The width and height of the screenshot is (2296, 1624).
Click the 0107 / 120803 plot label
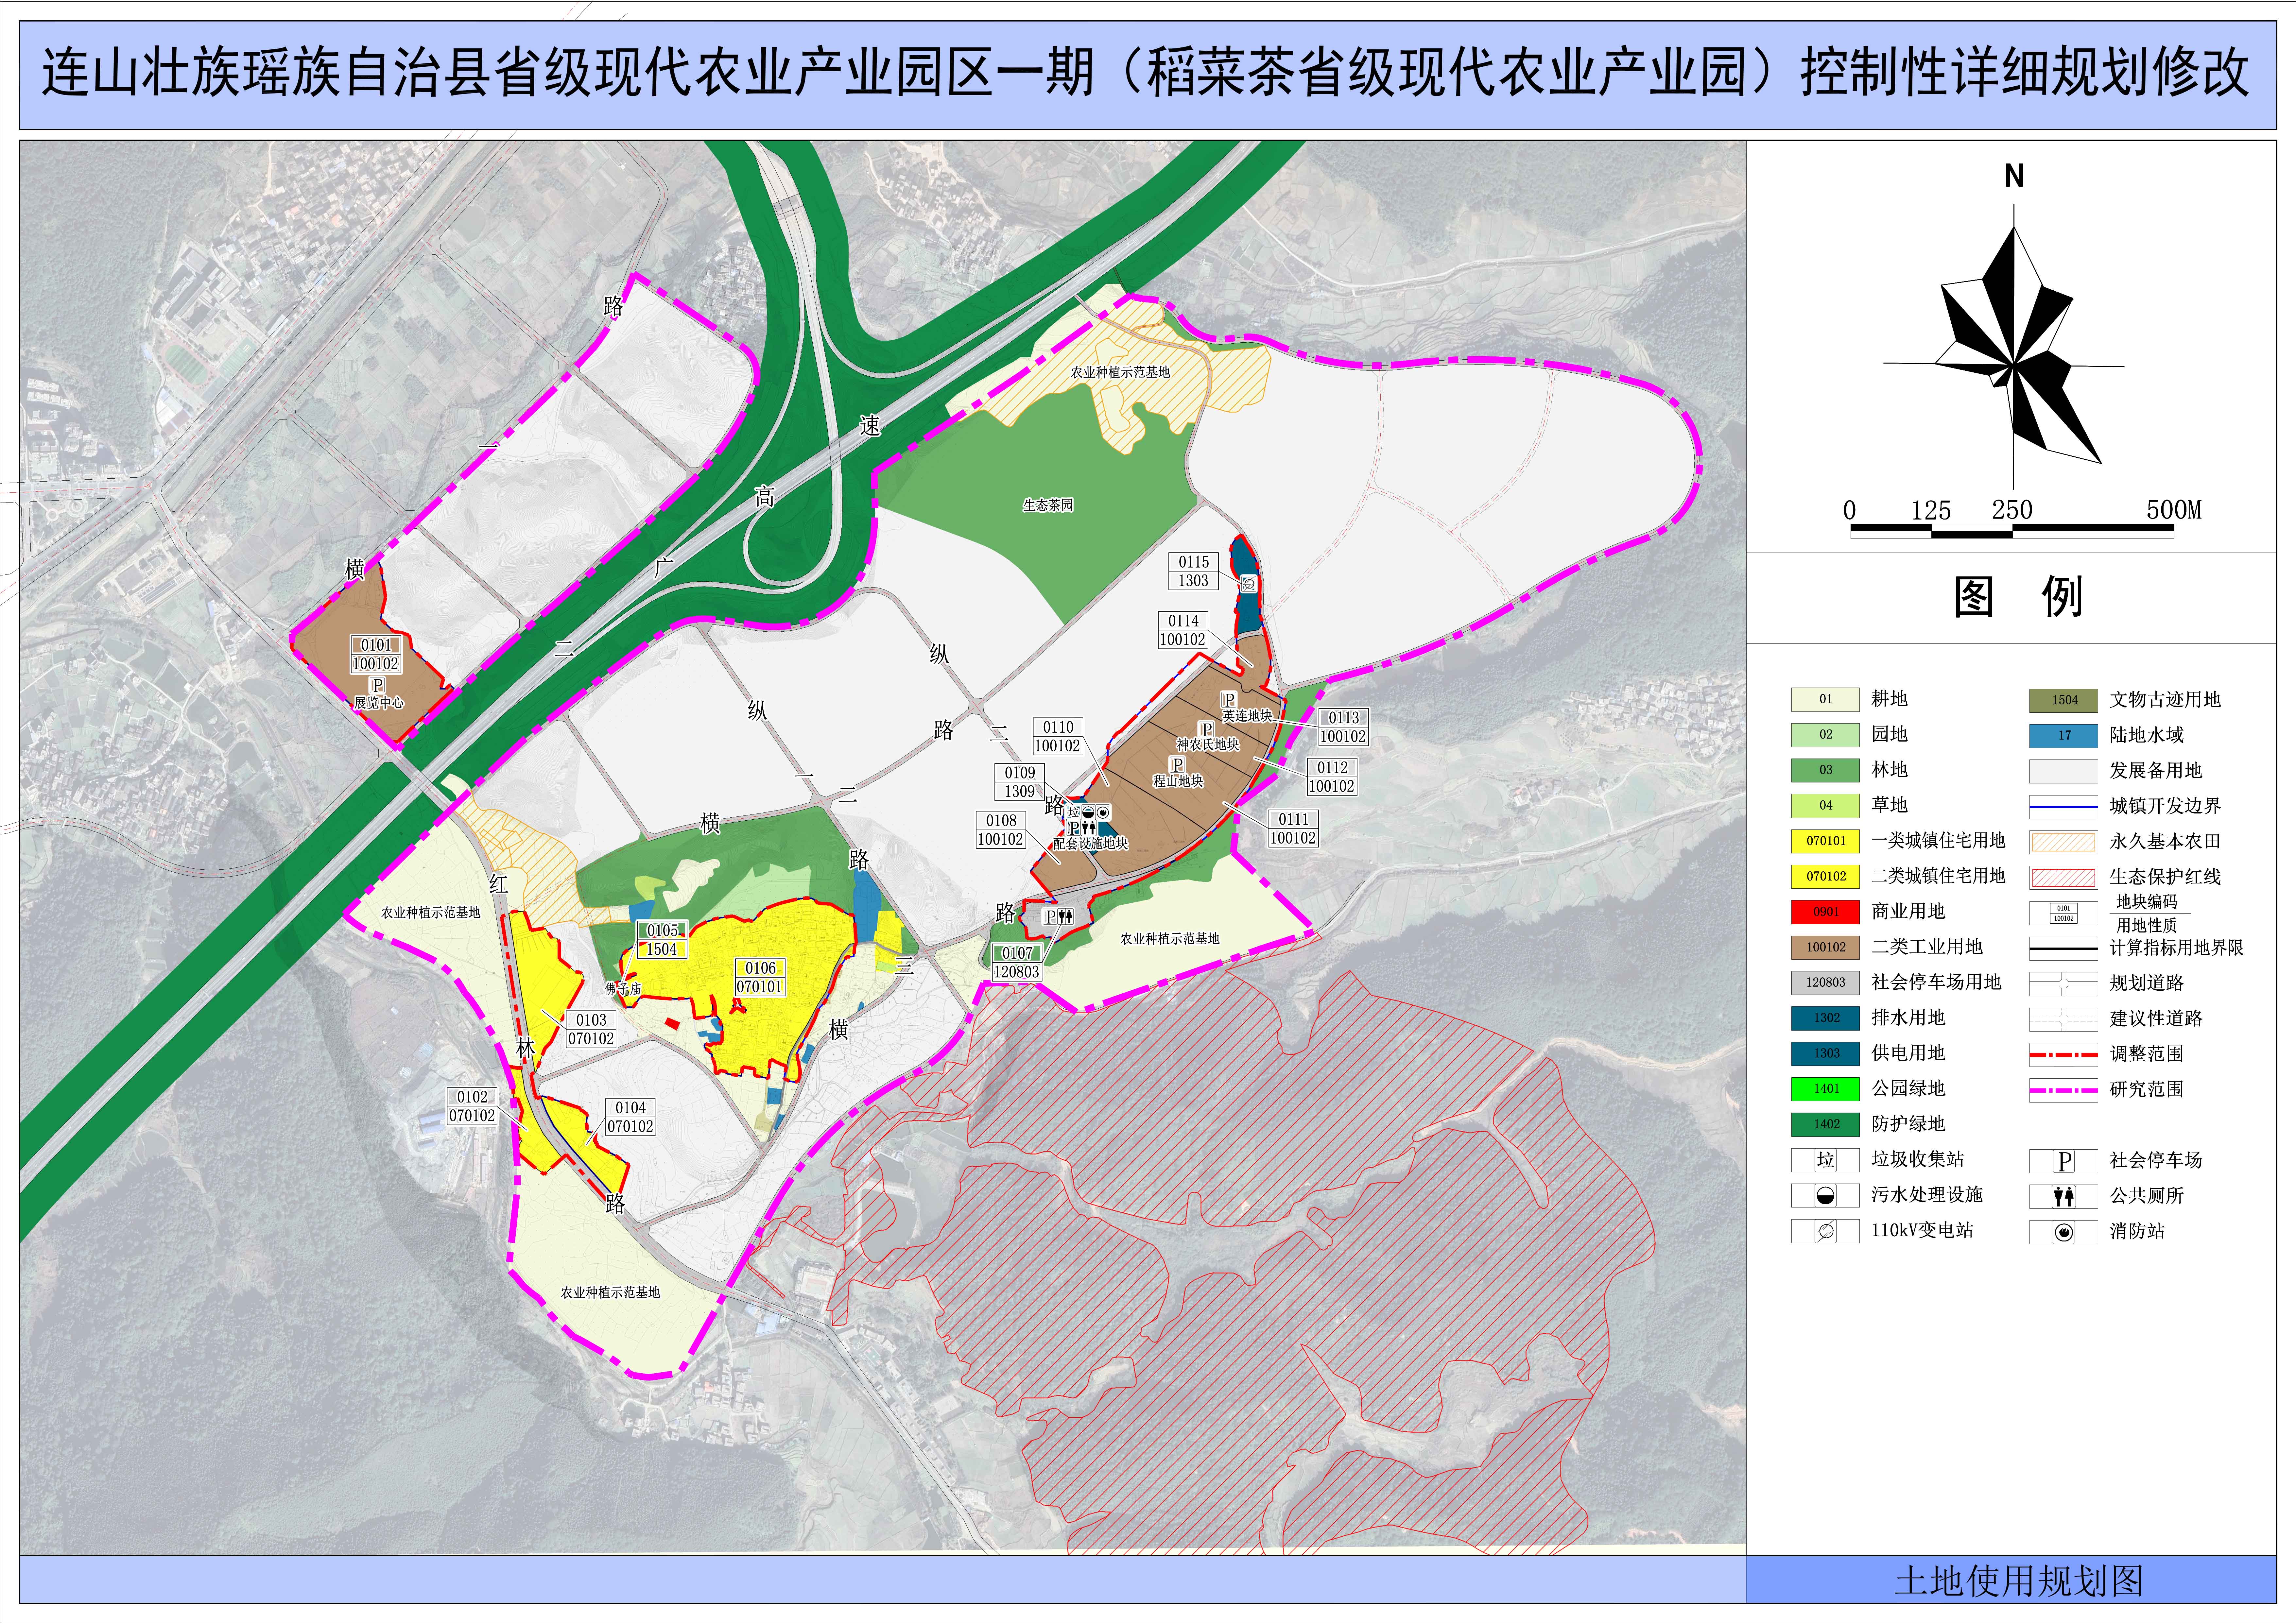coord(1017,963)
